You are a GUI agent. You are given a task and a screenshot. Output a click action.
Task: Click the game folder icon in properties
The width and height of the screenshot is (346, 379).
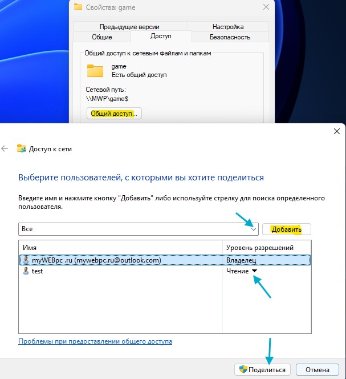pos(95,71)
